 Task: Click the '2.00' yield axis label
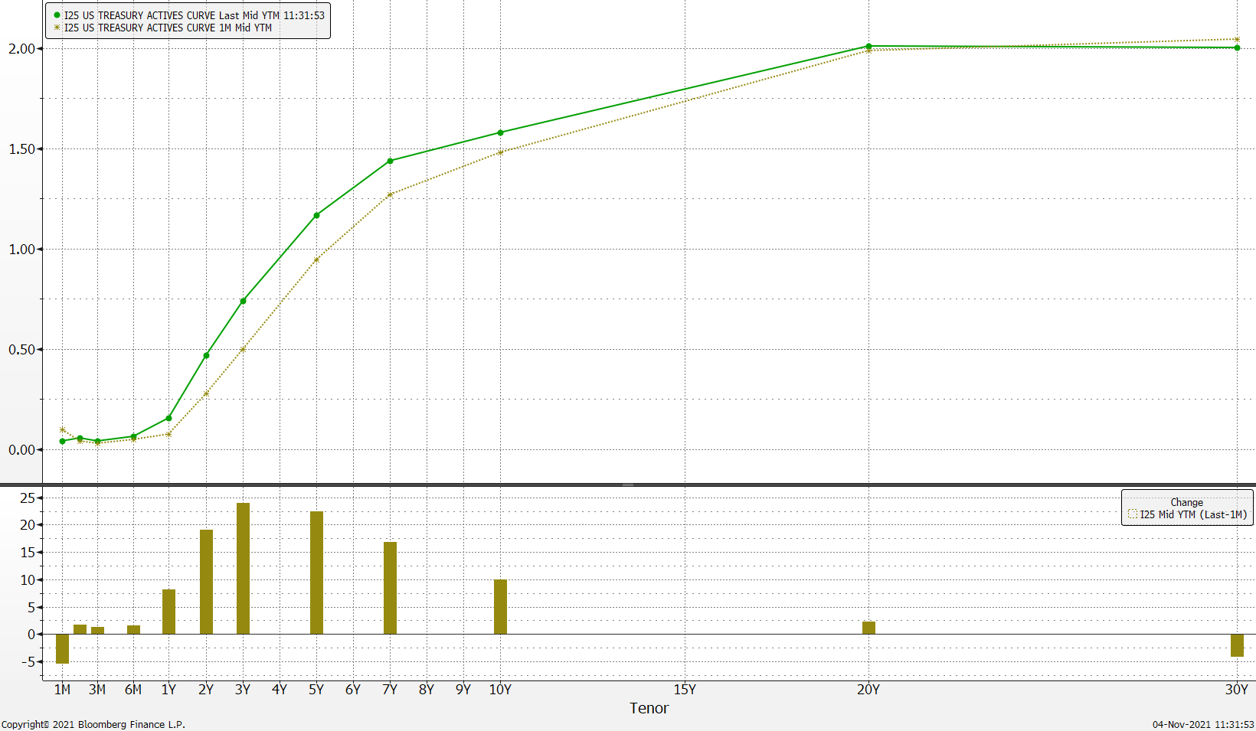tap(22, 48)
